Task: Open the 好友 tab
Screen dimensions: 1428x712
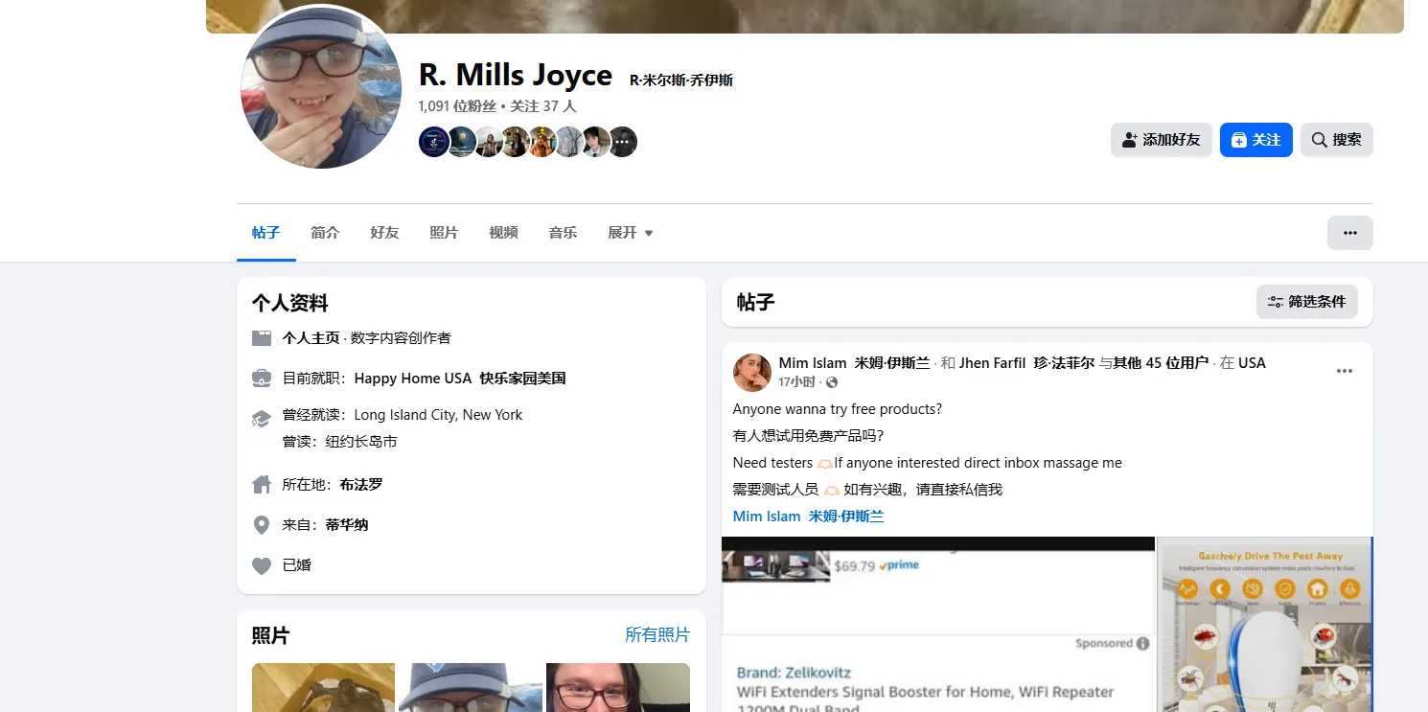Action: [x=384, y=233]
